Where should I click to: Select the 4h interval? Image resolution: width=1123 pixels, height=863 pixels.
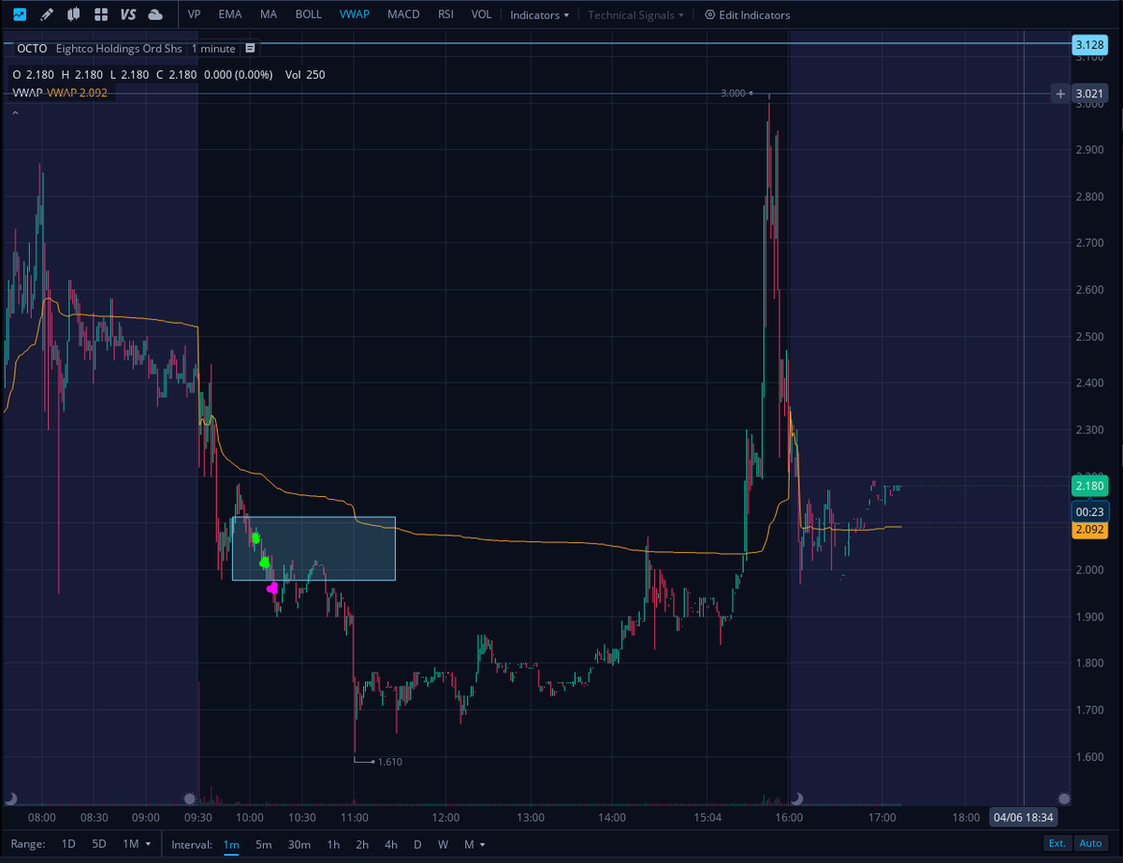[391, 843]
